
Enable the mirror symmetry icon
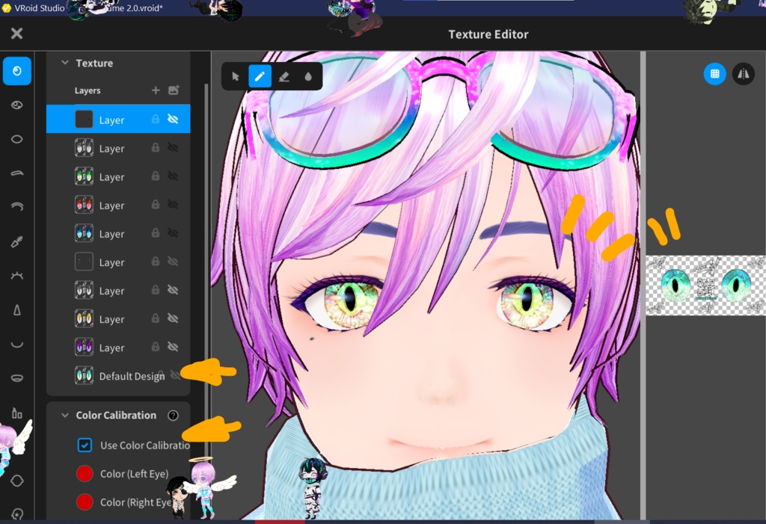coord(744,74)
